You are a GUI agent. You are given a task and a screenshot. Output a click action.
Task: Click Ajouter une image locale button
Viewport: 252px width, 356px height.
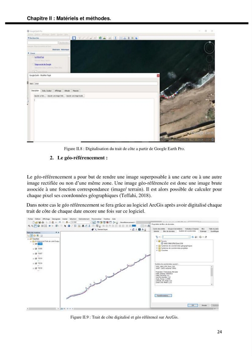click(x=75, y=96)
